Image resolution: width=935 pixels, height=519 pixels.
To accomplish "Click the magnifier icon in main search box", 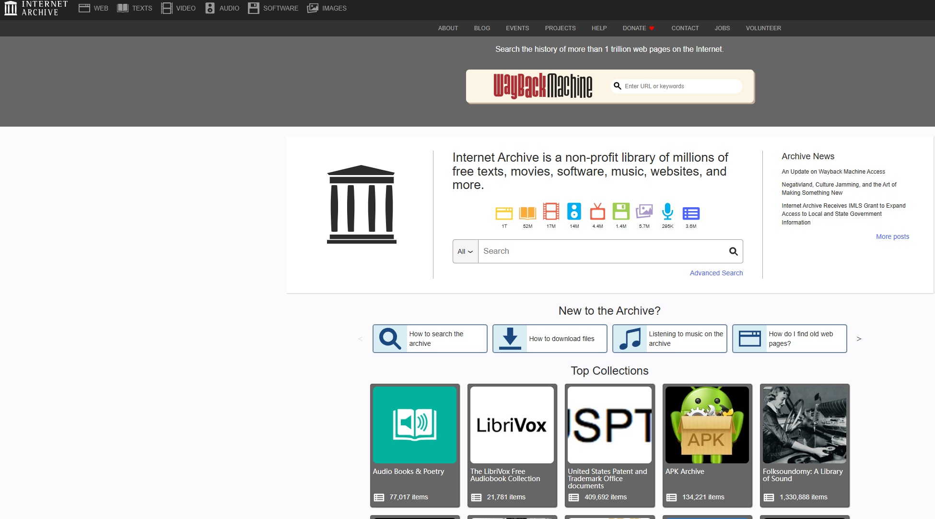I will [x=733, y=251].
